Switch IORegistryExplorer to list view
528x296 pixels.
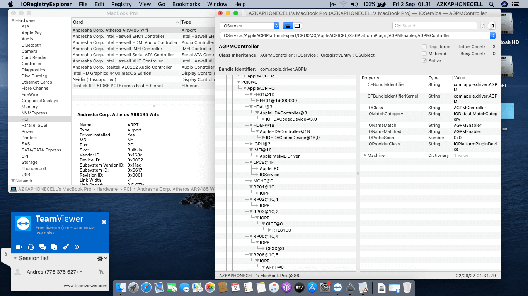point(288,26)
